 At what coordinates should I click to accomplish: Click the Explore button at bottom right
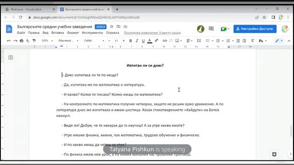coord(274,154)
